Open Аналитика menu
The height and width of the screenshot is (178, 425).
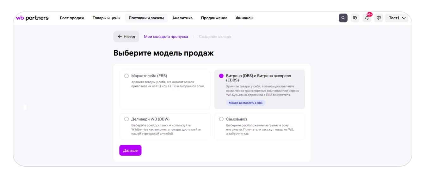click(x=182, y=18)
